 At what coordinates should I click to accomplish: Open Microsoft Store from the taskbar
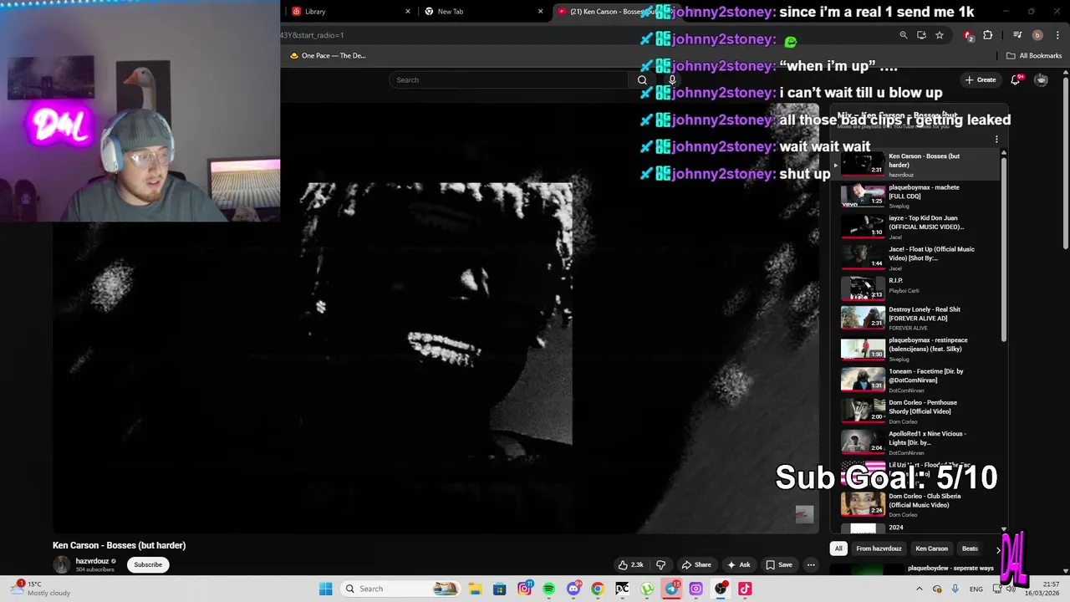pyautogui.click(x=499, y=589)
